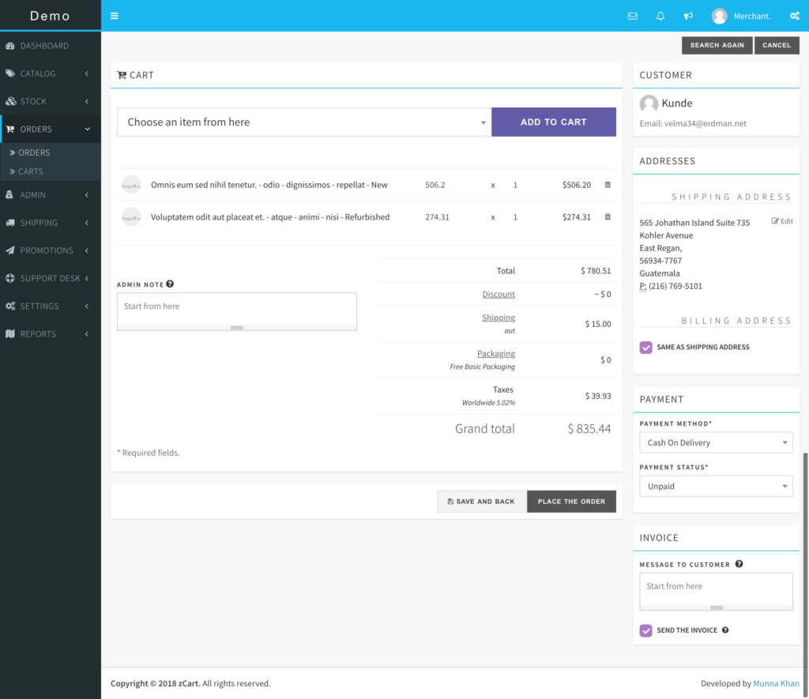Viewport: 809px width, 699px height.
Task: Click the Admin Note help icon
Action: [170, 284]
